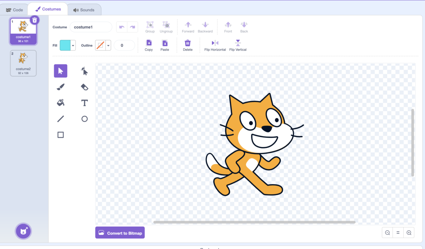Expand the add sprite menu via cat button
Viewport: 425px width, 249px height.
click(23, 231)
